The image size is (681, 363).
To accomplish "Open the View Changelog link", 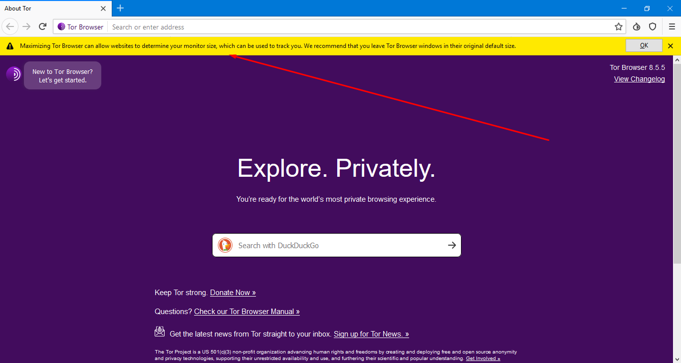I will 639,79.
